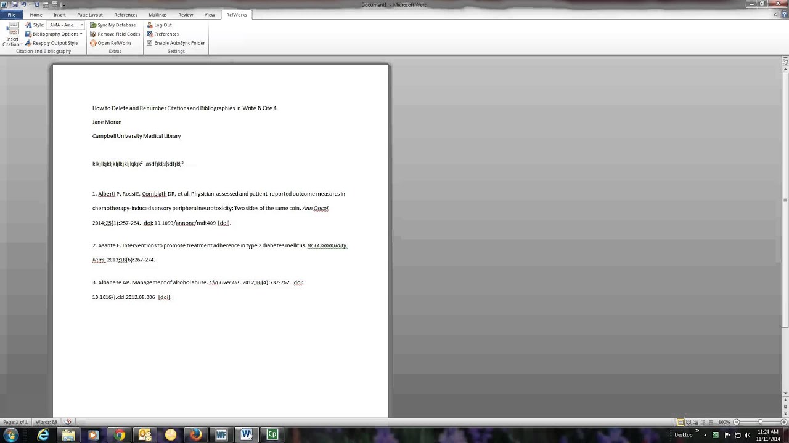Viewport: 789px width, 443px height.
Task: Switch to the References tab
Action: point(126,15)
